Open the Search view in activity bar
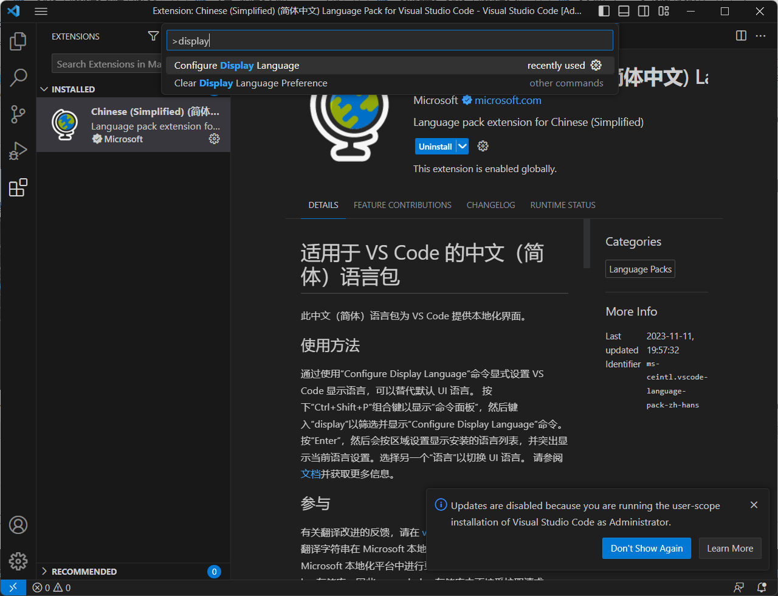 18,78
